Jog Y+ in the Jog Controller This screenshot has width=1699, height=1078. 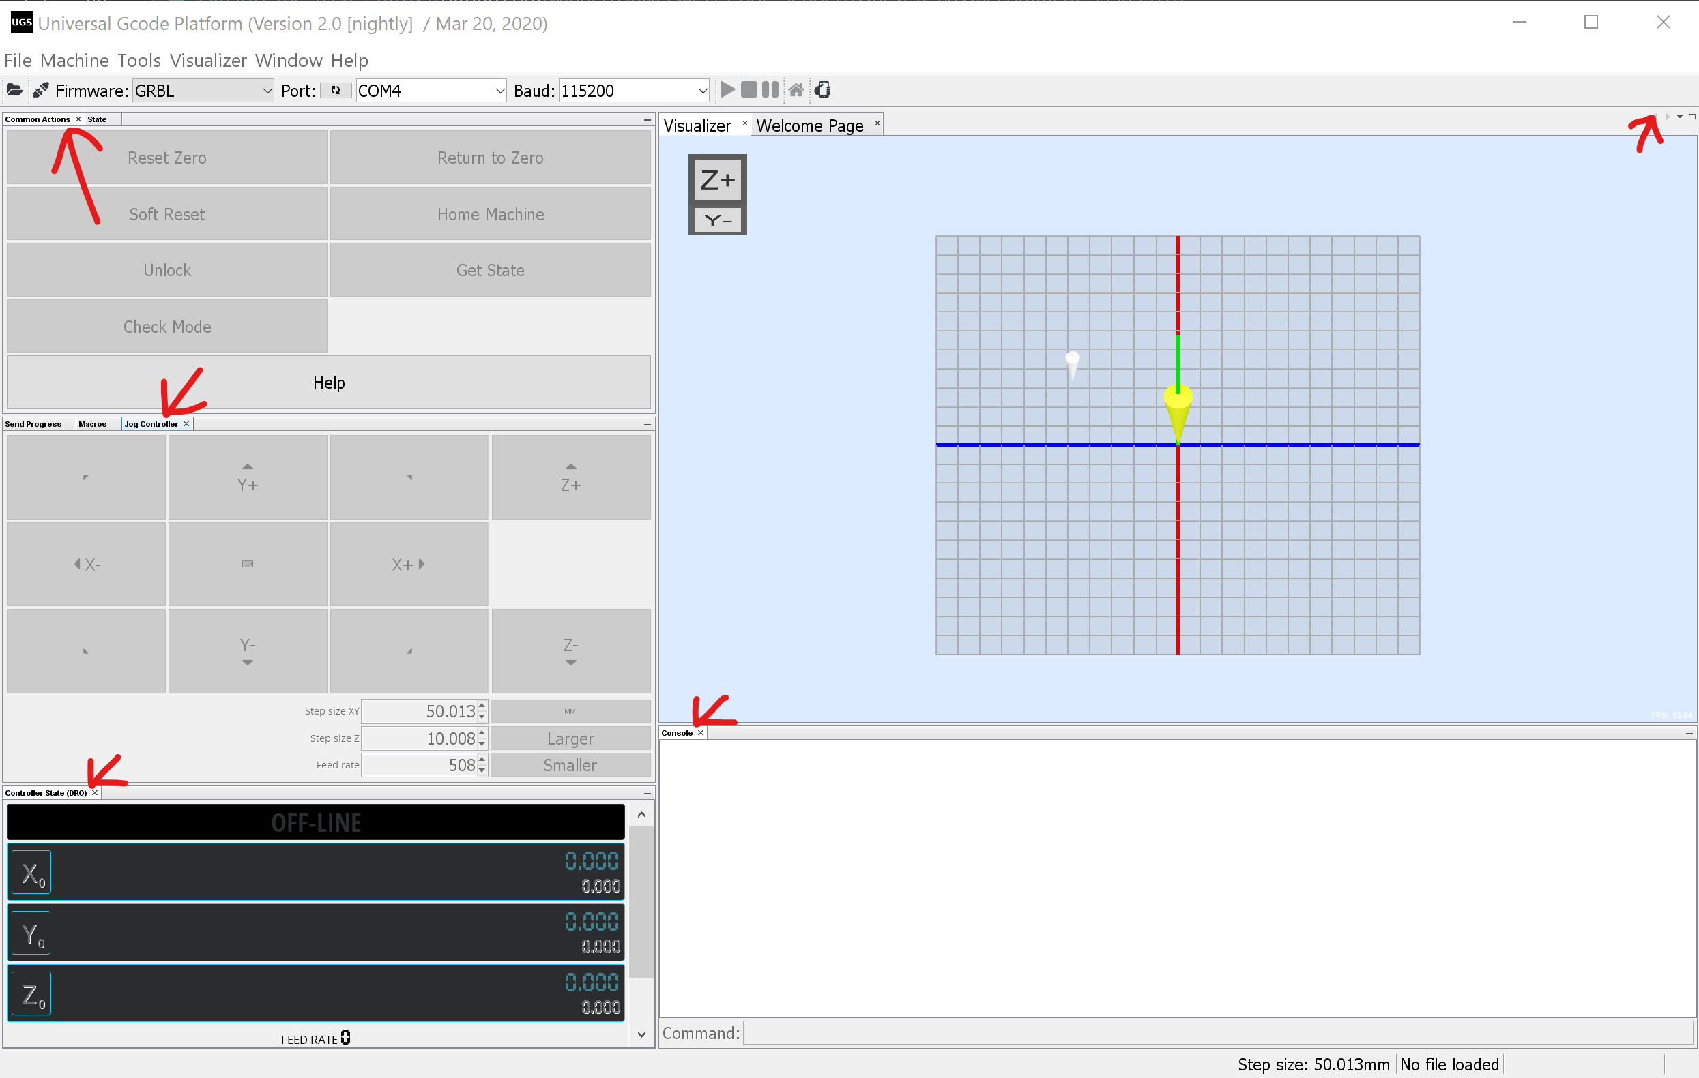[248, 477]
